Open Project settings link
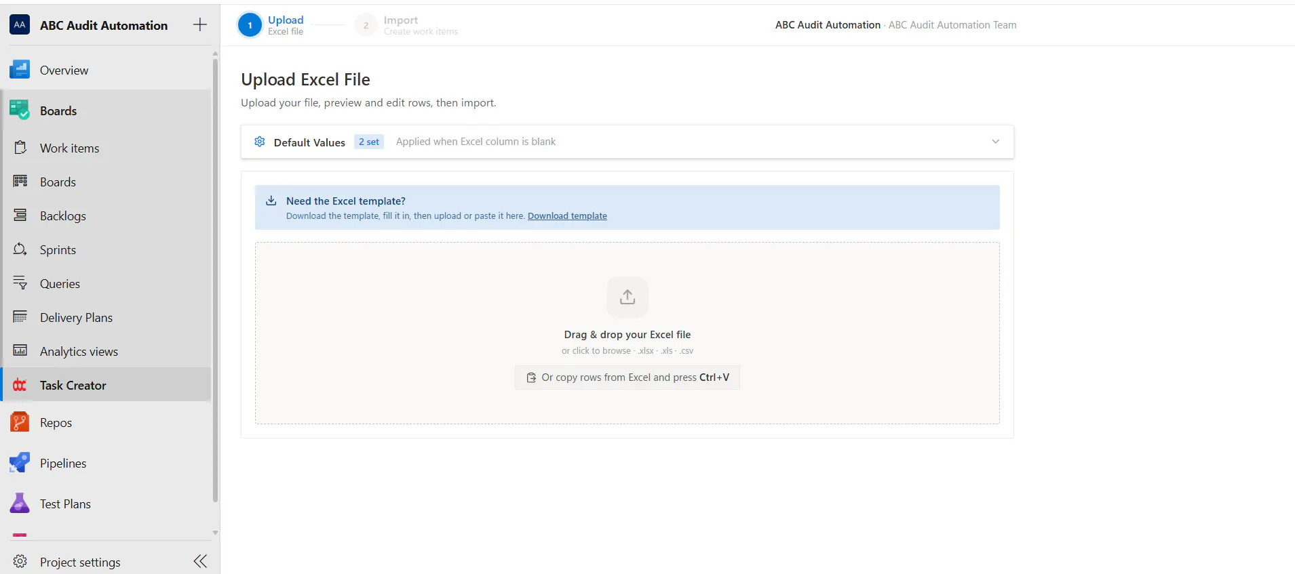The width and height of the screenshot is (1295, 574). [80, 562]
